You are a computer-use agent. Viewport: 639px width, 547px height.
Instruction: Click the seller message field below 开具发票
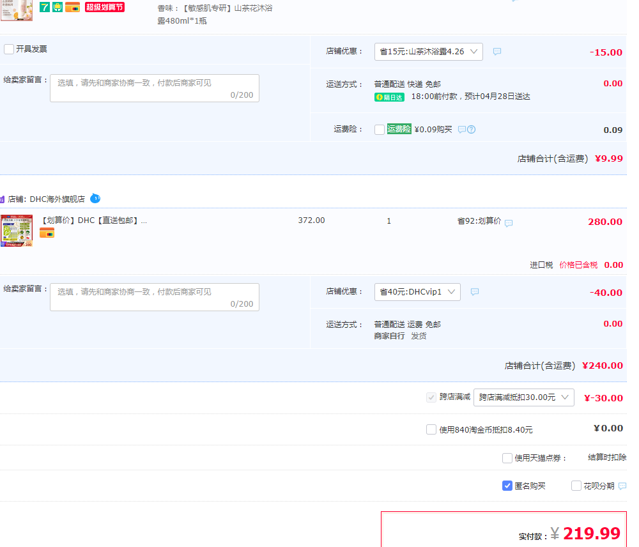pos(155,88)
